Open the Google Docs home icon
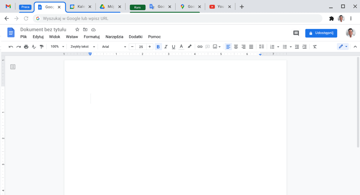Screen dimensions: 360x195 click(11, 32)
